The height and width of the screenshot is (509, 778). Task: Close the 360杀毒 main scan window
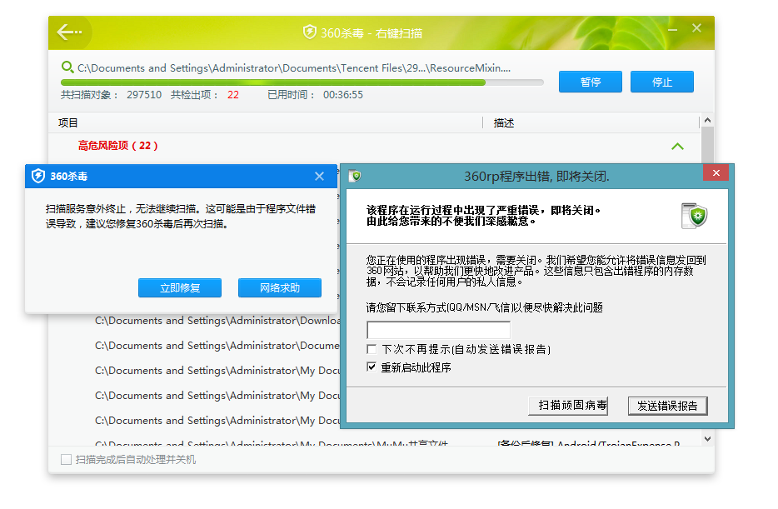(x=696, y=28)
